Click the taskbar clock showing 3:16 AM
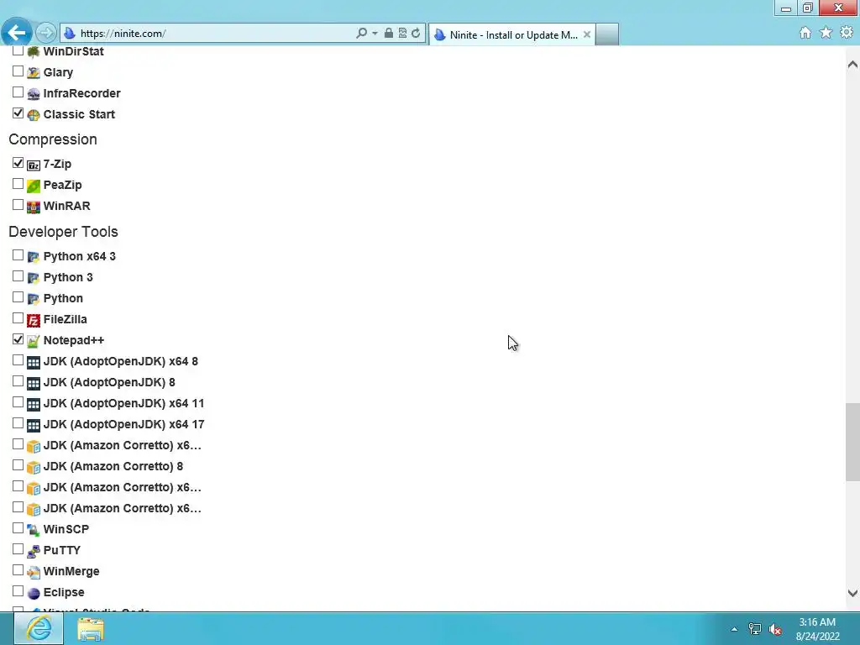 click(x=817, y=629)
